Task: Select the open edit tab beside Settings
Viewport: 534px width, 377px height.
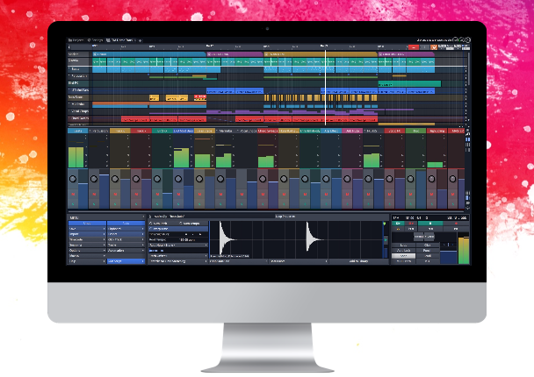Action: click(x=121, y=40)
